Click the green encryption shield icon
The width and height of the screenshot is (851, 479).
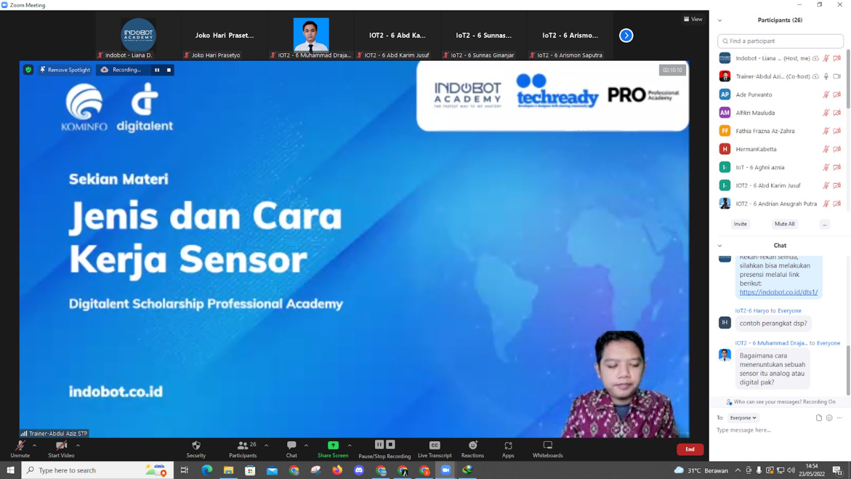(28, 70)
